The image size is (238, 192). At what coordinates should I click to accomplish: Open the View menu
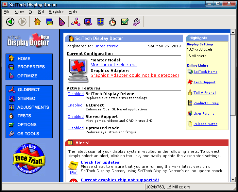tap(19, 12)
